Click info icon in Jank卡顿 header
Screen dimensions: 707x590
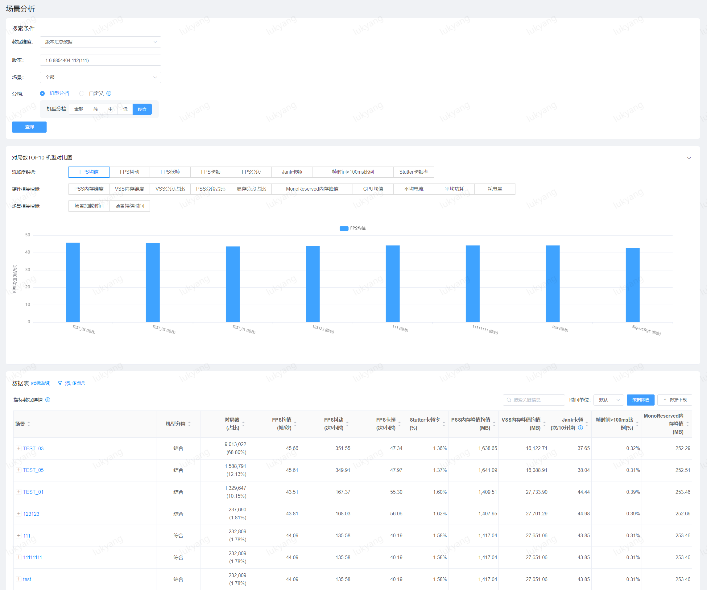581,428
